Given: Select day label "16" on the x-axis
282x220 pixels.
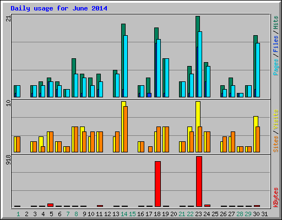Looking at the screenshot, I should pyautogui.click(x=140, y=214).
